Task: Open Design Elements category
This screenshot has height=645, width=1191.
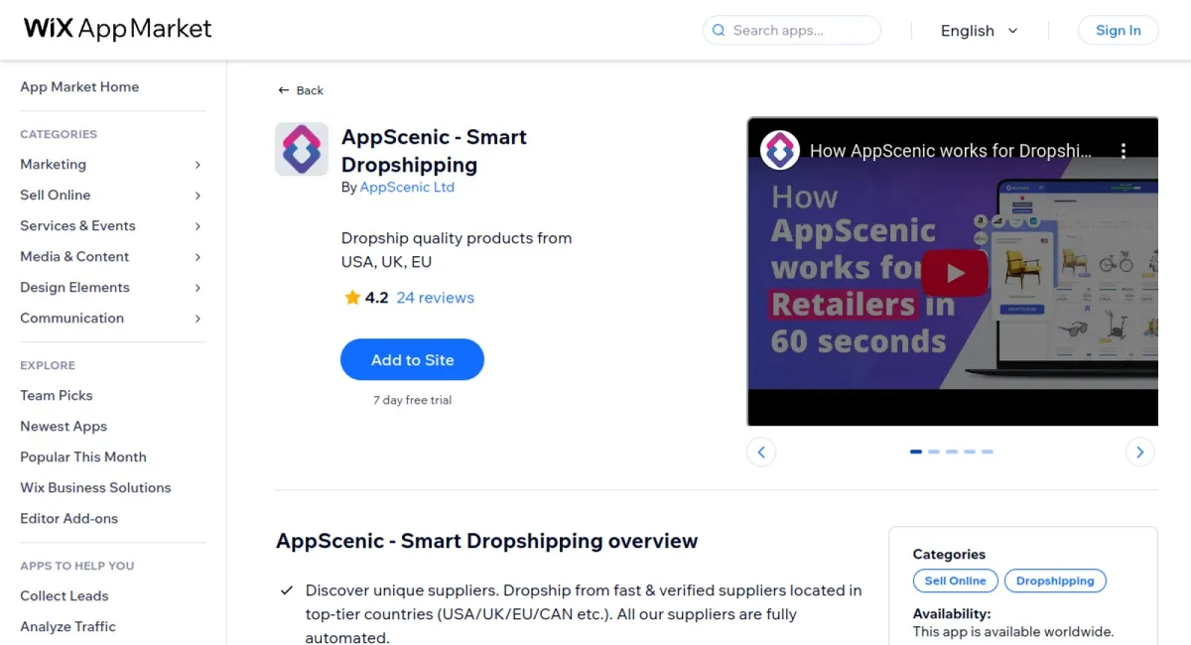Action: coord(74,288)
